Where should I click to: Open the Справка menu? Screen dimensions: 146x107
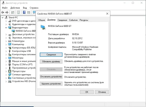click(34, 8)
